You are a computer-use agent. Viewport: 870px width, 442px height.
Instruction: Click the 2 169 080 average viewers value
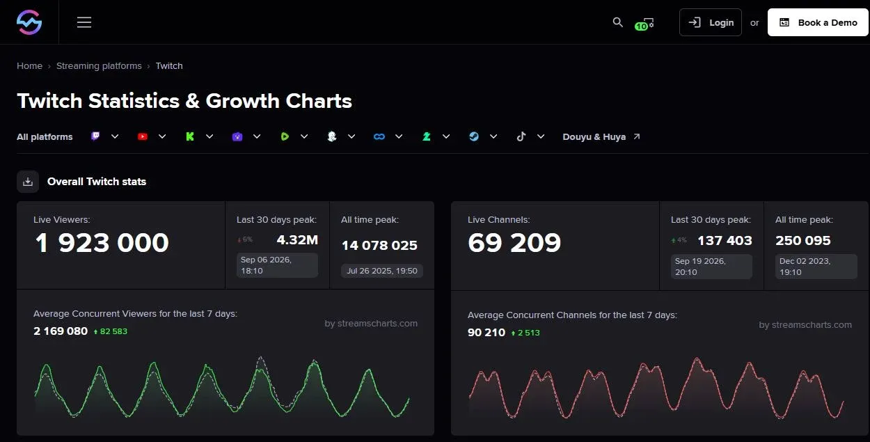tap(61, 331)
